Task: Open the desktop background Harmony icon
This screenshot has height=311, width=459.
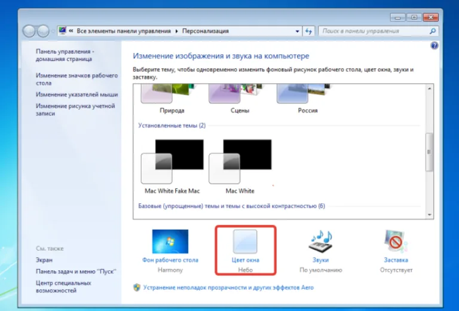Action: pos(170,242)
